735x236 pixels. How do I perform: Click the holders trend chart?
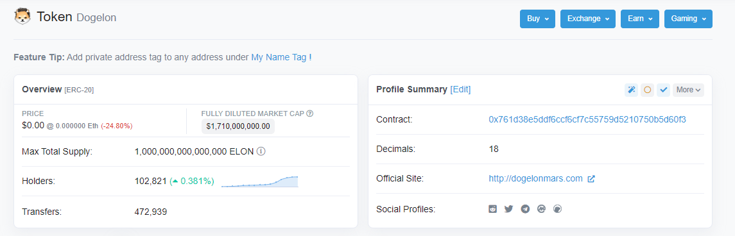click(260, 181)
